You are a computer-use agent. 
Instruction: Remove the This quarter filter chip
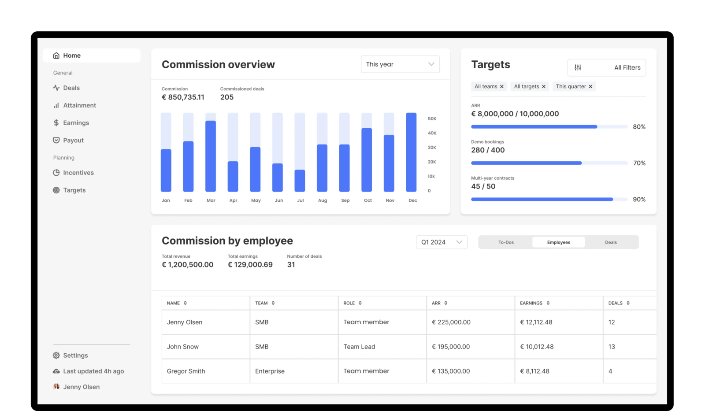(x=590, y=87)
